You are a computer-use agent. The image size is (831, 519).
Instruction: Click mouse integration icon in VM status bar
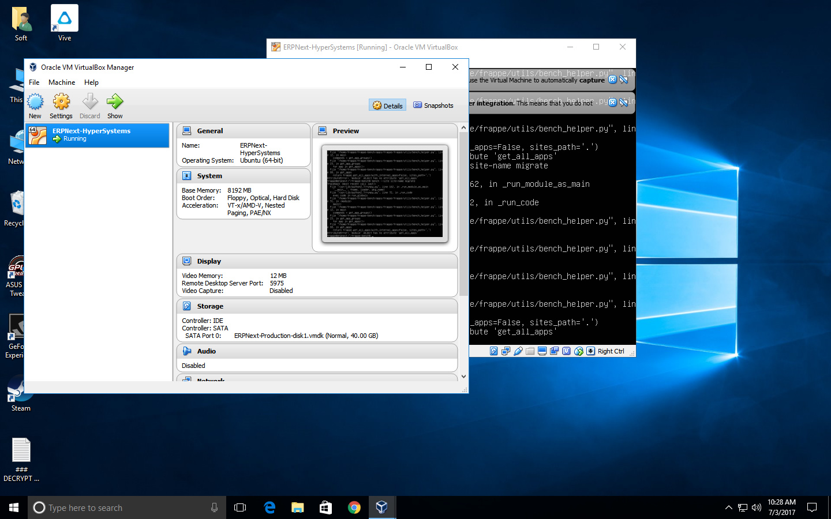pos(578,351)
